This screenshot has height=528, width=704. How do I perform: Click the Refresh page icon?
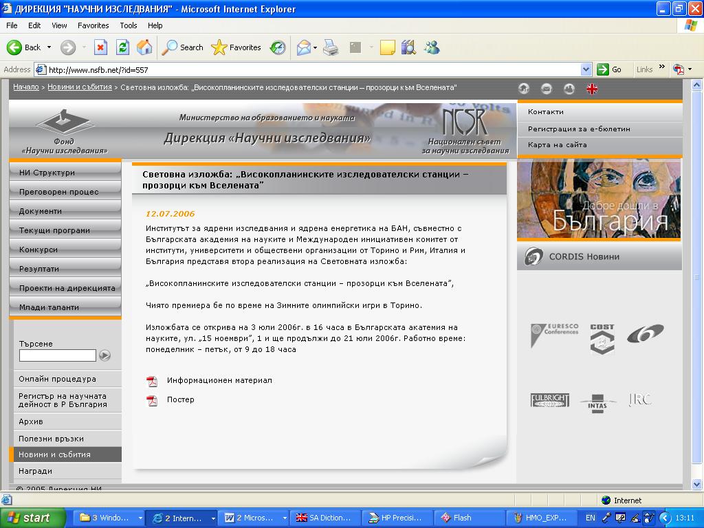(122, 47)
